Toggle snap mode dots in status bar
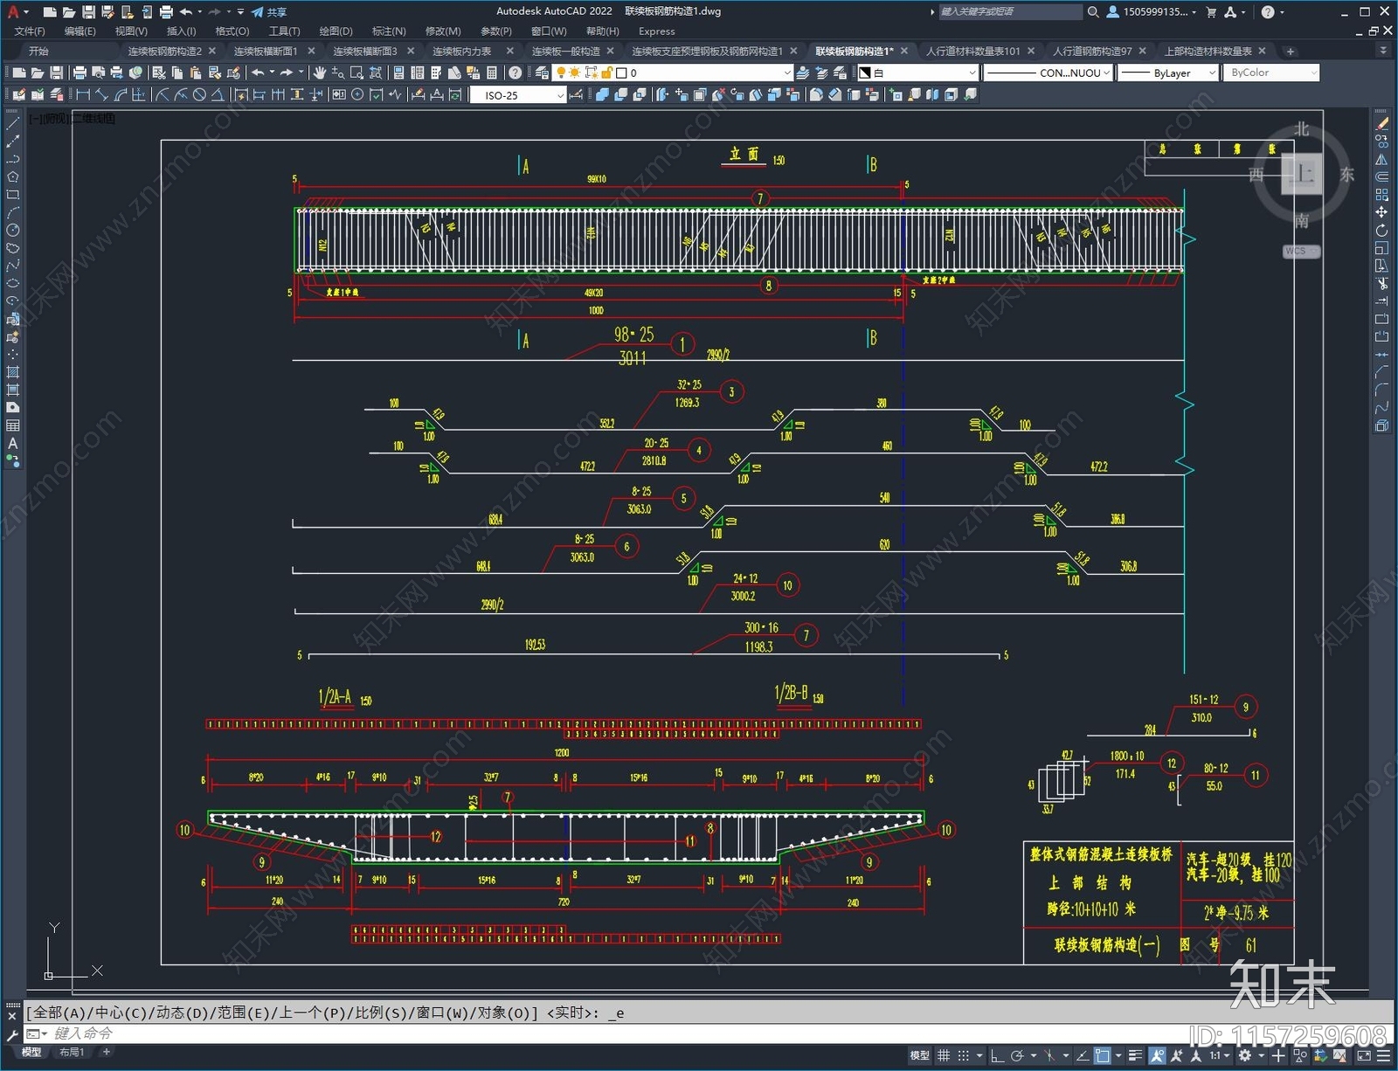This screenshot has height=1071, width=1398. click(964, 1055)
